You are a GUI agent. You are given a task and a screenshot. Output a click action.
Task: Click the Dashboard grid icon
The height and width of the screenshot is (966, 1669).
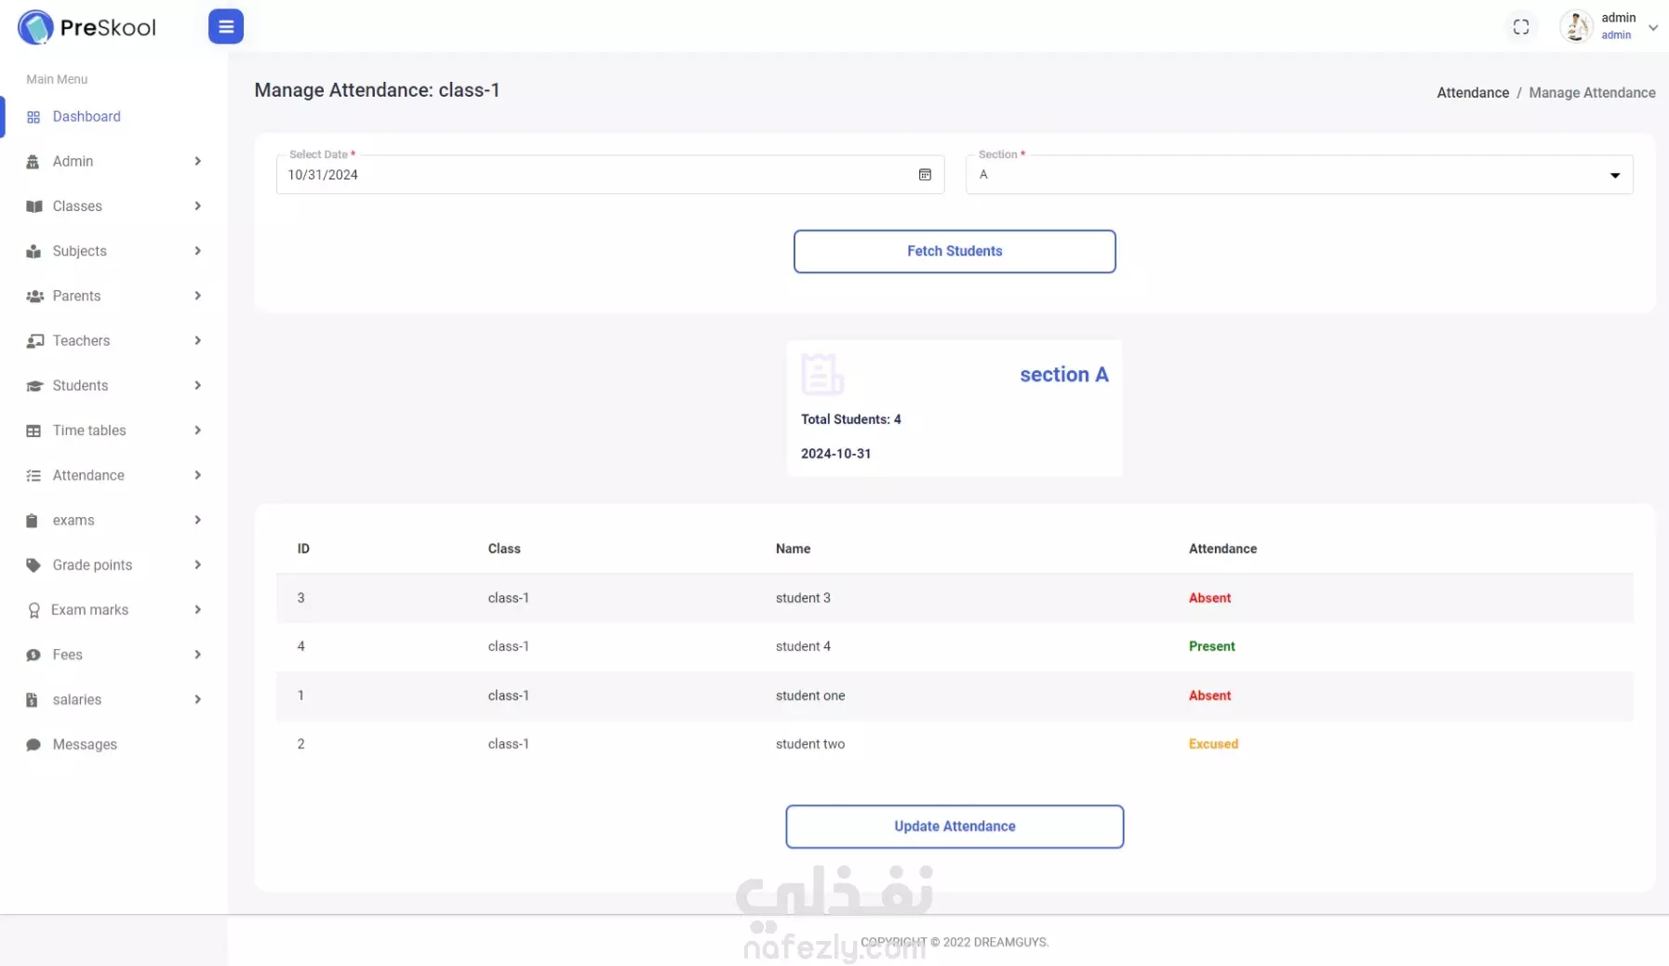[x=33, y=117]
